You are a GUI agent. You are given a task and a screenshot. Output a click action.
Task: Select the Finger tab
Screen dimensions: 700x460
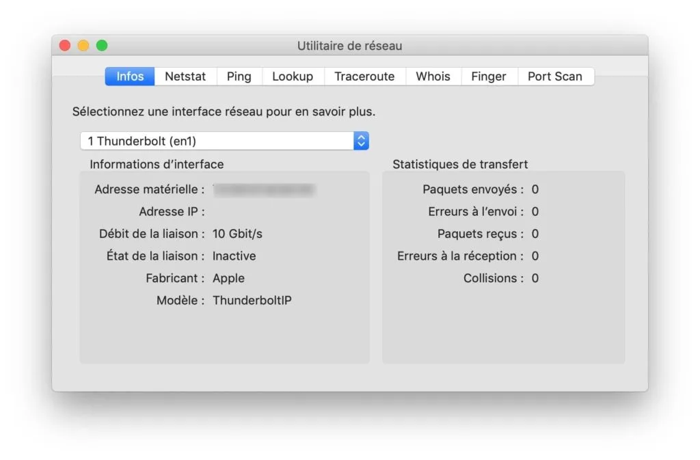489,76
